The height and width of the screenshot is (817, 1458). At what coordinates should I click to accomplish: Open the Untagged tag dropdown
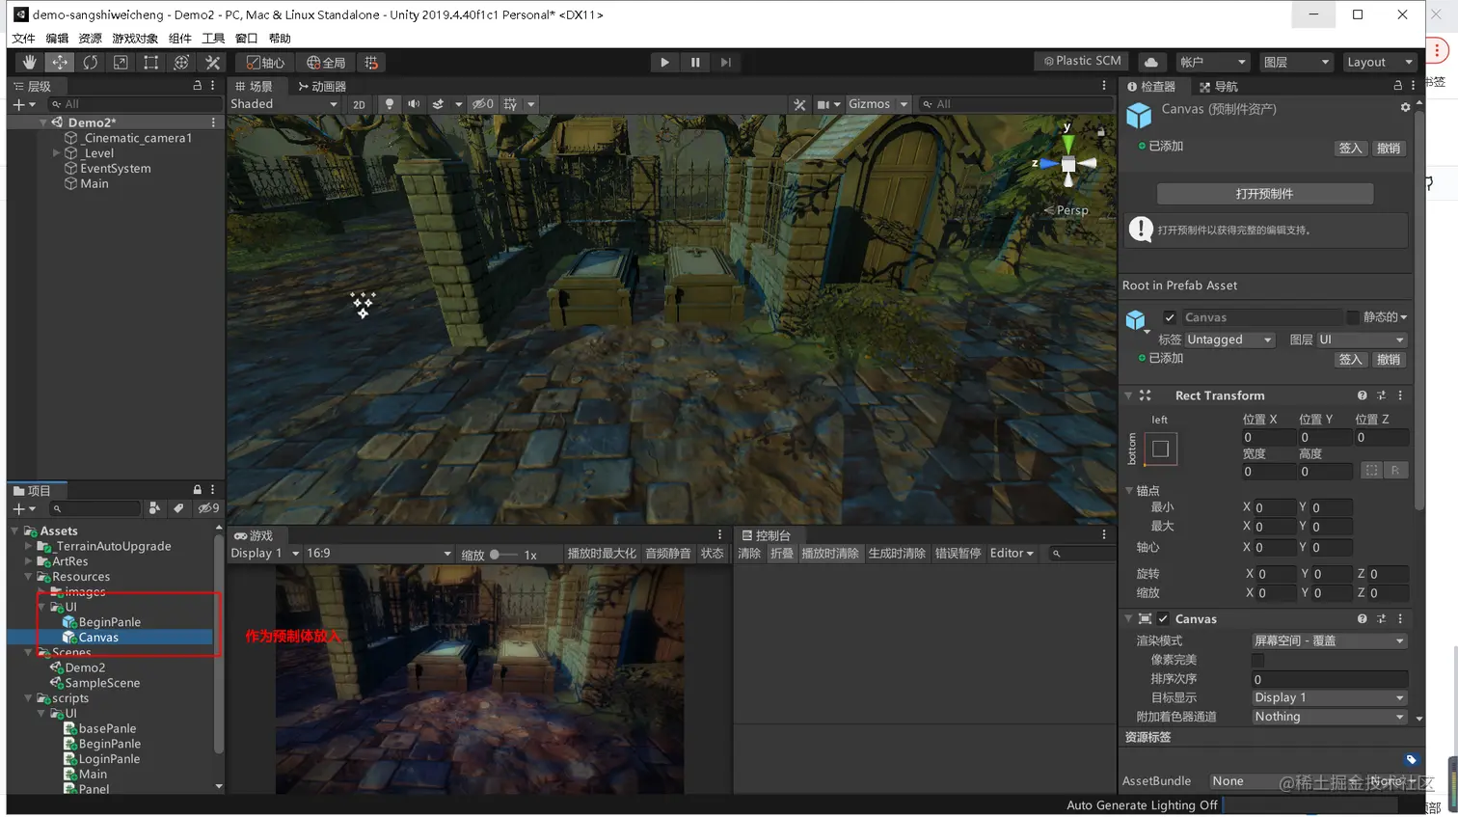pyautogui.click(x=1228, y=340)
